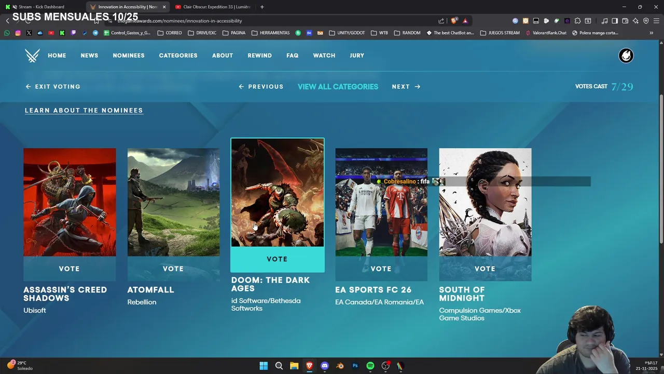The height and width of the screenshot is (374, 664).
Task: Open the Twitch bookmark icon
Action: coord(73,33)
